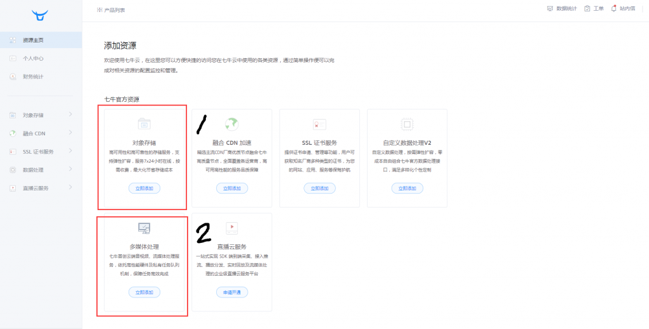Click the 个人中心 sidebar icon

[13, 58]
